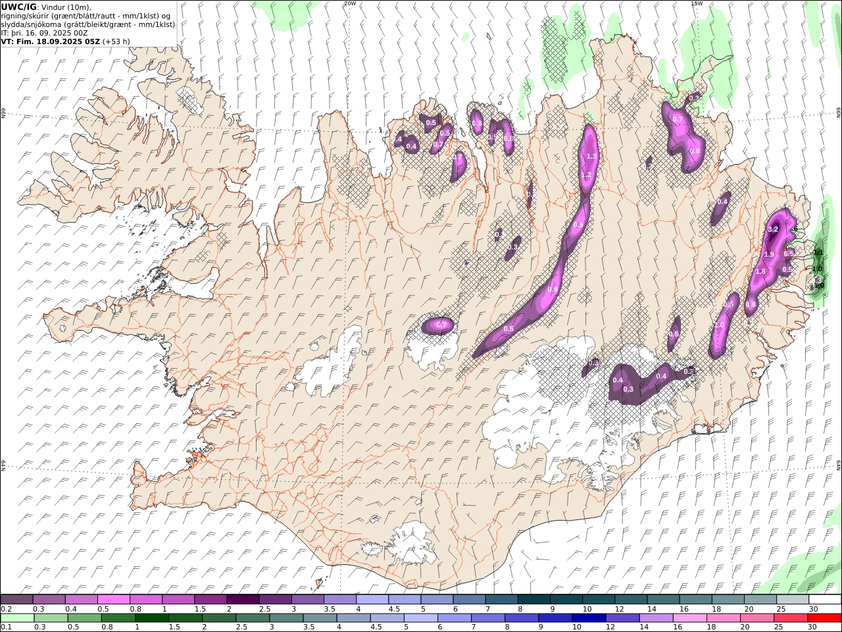Select upper legend light grey swatch 25 to 30
This screenshot has width=842, height=632.
(793, 599)
